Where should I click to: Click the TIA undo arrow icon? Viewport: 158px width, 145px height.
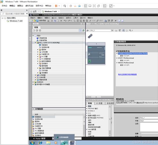click(65, 21)
